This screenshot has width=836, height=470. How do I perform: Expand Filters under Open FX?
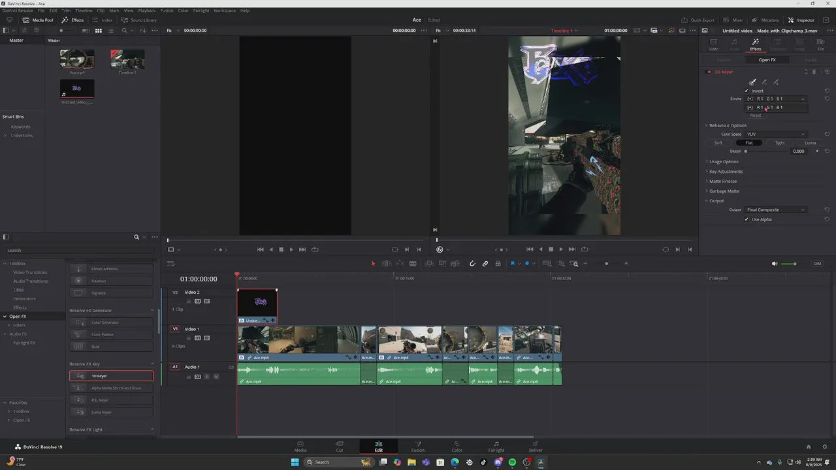10,325
